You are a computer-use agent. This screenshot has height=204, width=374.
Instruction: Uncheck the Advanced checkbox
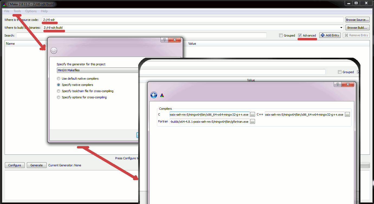pos(300,35)
